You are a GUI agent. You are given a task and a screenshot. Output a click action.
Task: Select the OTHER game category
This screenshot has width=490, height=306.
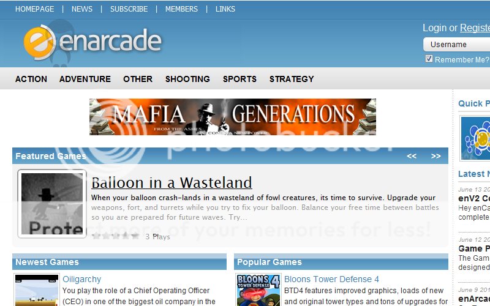[138, 79]
